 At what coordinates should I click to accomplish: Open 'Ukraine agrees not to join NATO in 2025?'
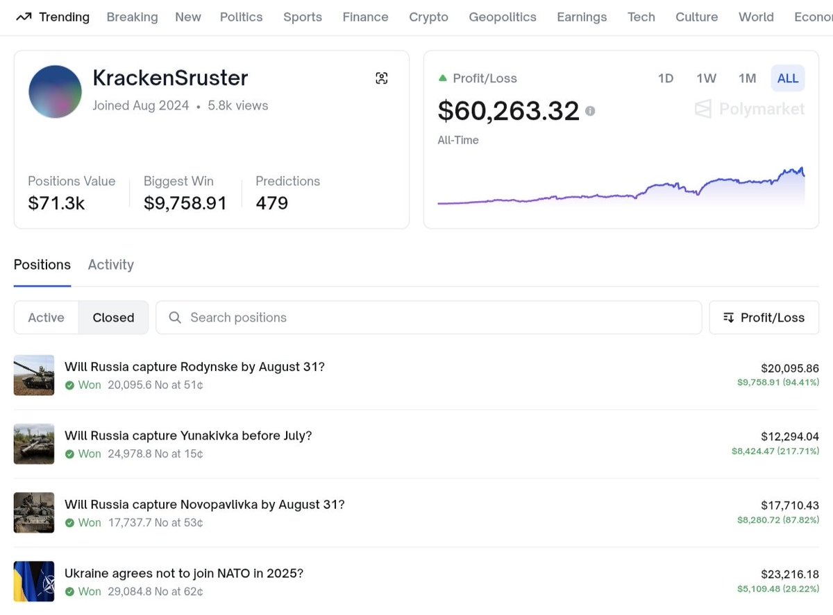184,573
